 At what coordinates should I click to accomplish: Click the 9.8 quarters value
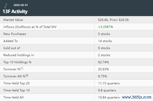click(x=107, y=90)
